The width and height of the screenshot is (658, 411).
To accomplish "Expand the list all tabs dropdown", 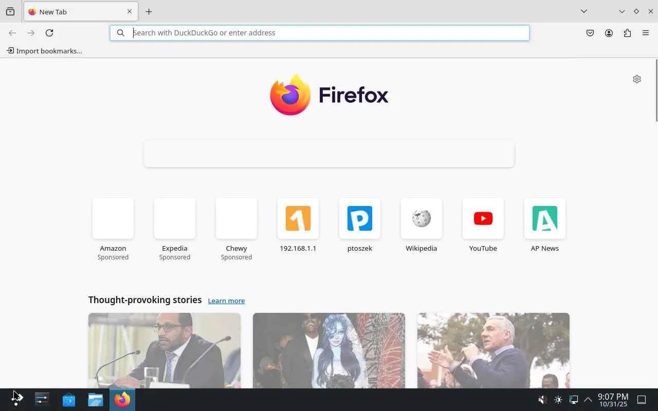I will pos(584,11).
